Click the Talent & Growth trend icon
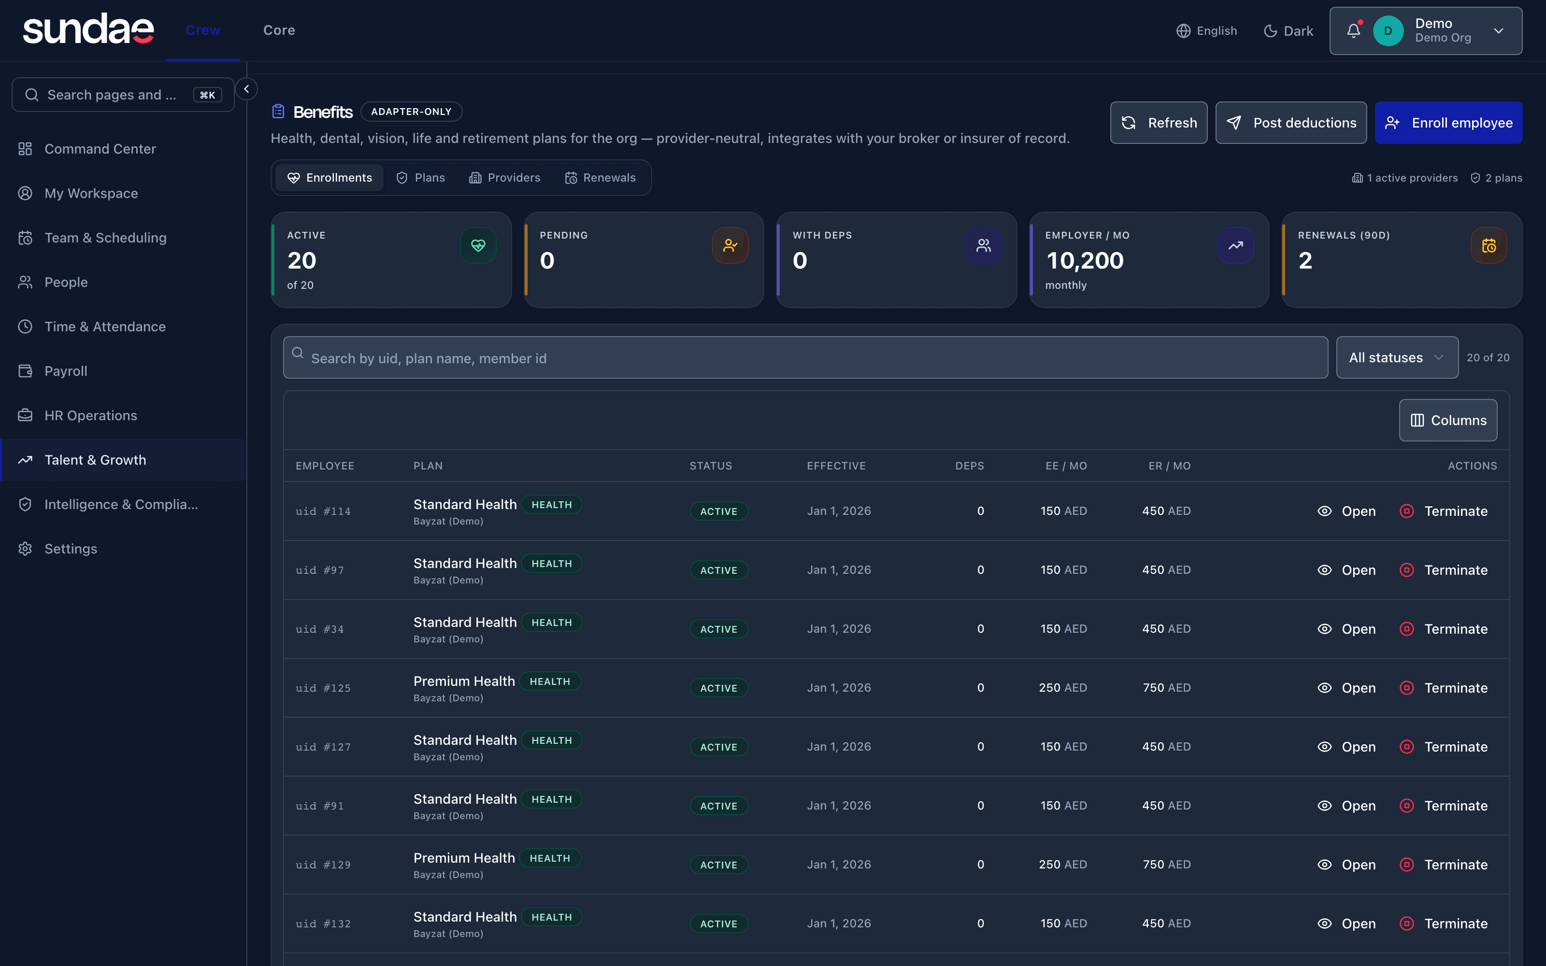1546x966 pixels. (x=25, y=460)
